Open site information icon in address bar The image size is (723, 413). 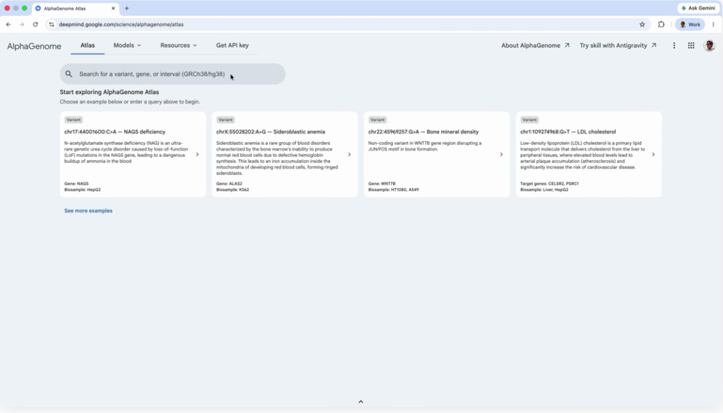[x=51, y=25]
